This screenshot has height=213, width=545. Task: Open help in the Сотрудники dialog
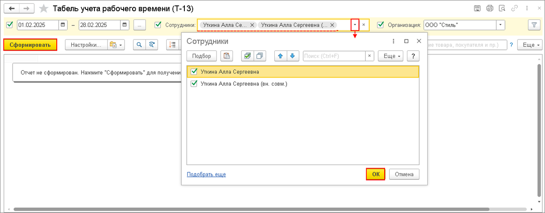(x=413, y=56)
